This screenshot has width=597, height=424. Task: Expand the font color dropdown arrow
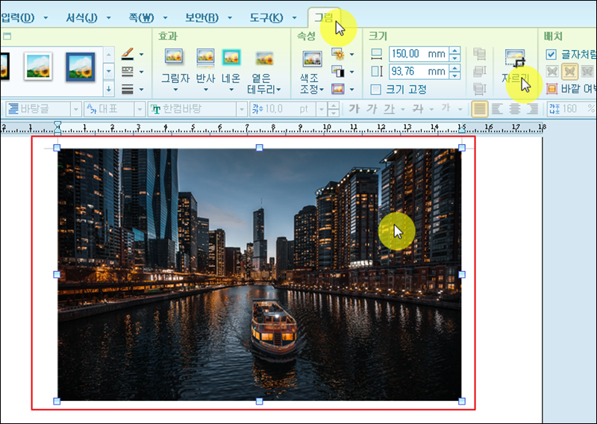pyautogui.click(x=460, y=110)
